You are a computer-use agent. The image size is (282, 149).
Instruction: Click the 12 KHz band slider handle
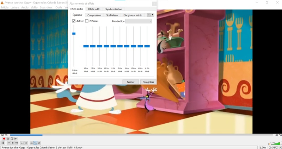coord(134,46)
